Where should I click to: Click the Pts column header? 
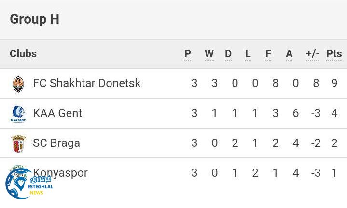pyautogui.click(x=334, y=54)
